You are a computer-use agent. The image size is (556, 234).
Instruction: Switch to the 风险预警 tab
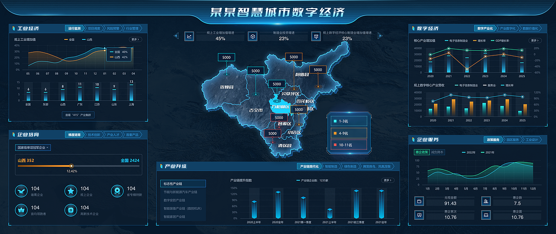coord(113,29)
